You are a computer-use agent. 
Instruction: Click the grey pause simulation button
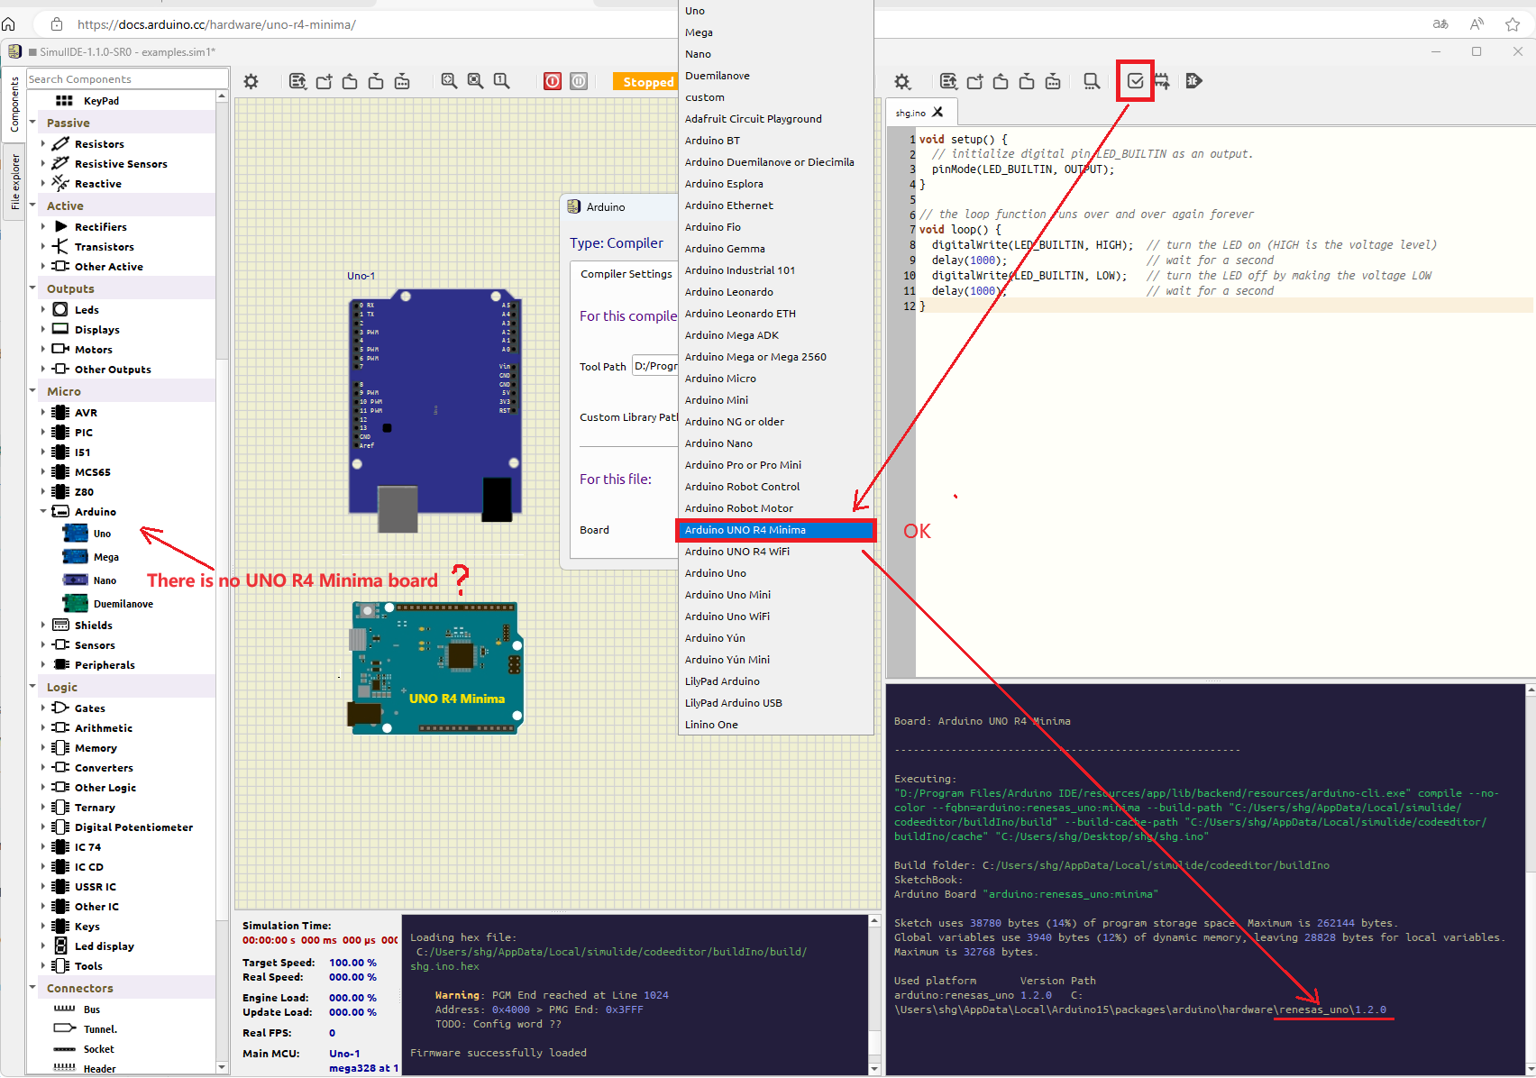[579, 81]
